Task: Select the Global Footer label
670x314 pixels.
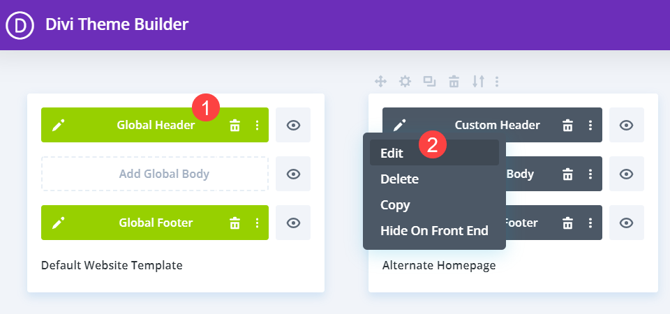Action: (156, 223)
